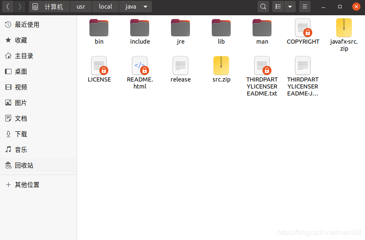Select the release file icon
The image size is (365, 240).
180,65
